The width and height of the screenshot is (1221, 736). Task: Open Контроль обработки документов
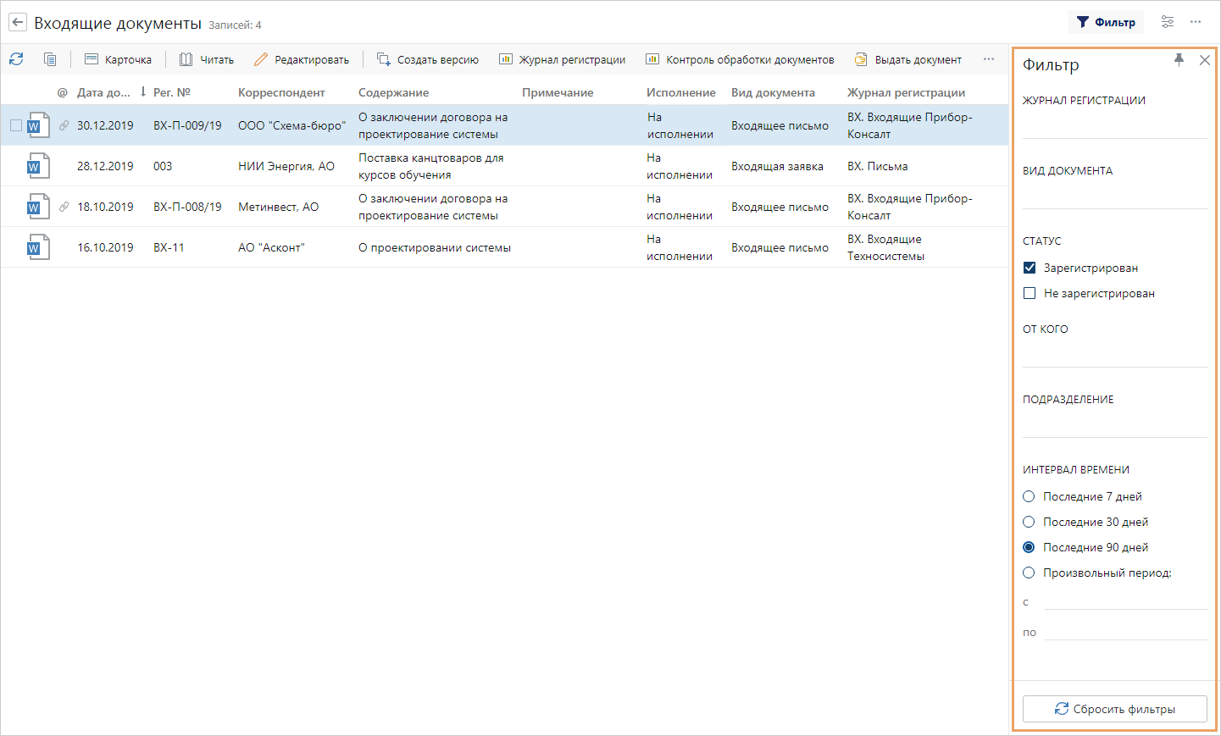740,59
